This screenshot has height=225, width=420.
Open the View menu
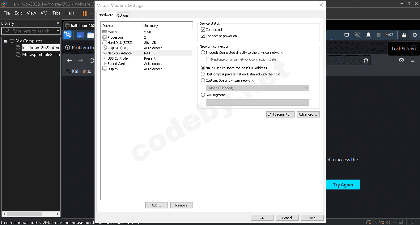32,13
